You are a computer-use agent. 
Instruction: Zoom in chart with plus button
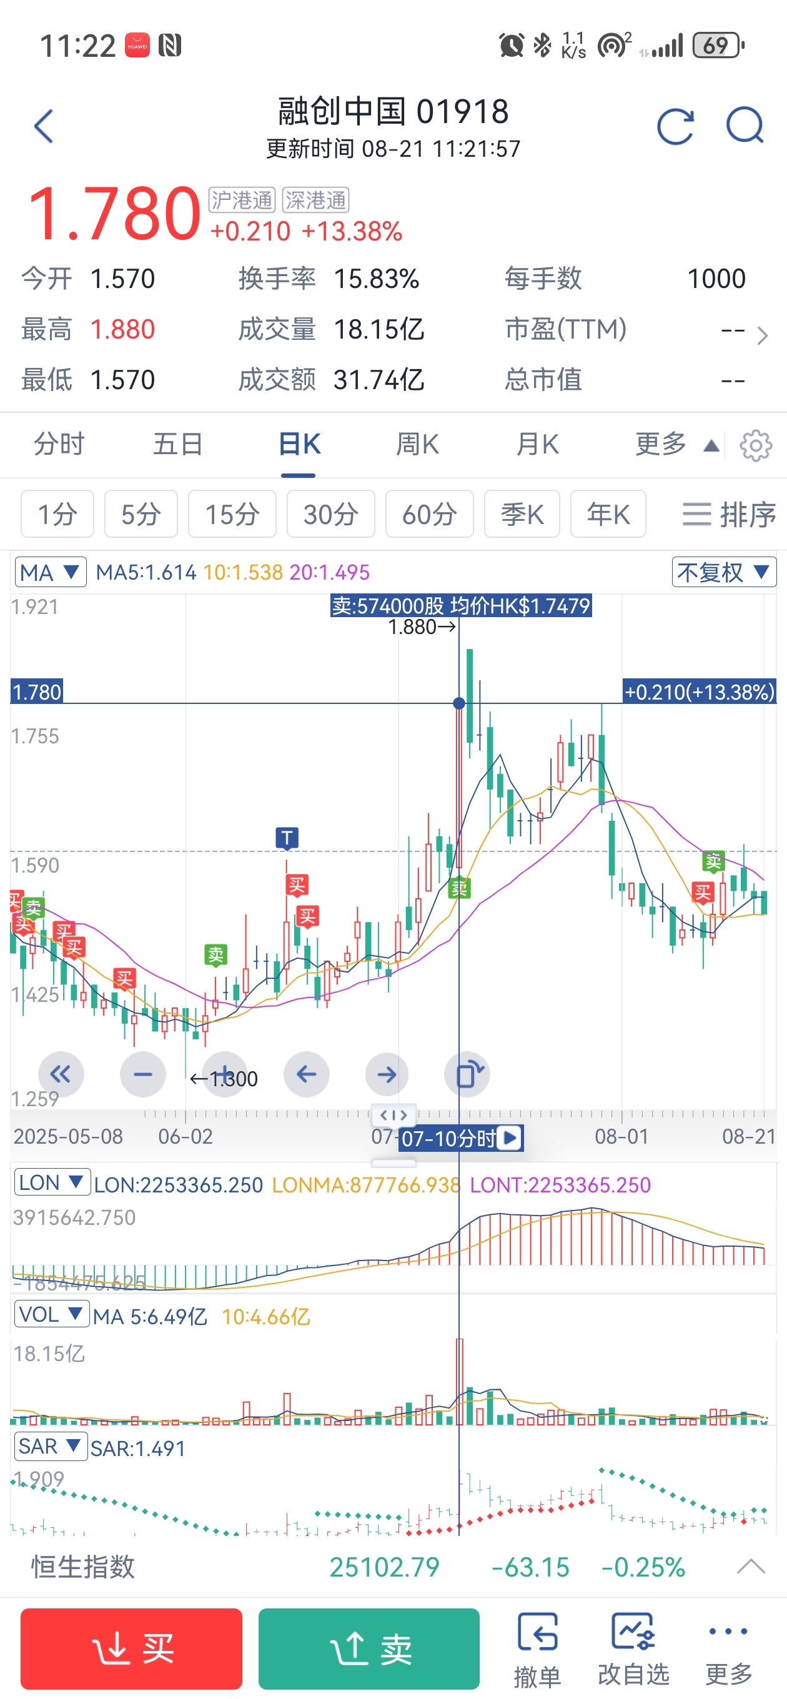coord(224,1074)
